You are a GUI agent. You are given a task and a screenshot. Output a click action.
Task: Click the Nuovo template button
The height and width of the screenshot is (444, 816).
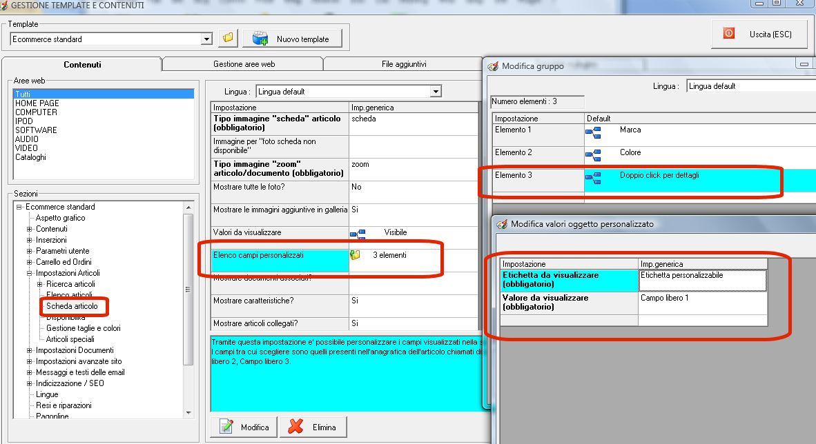tap(293, 39)
